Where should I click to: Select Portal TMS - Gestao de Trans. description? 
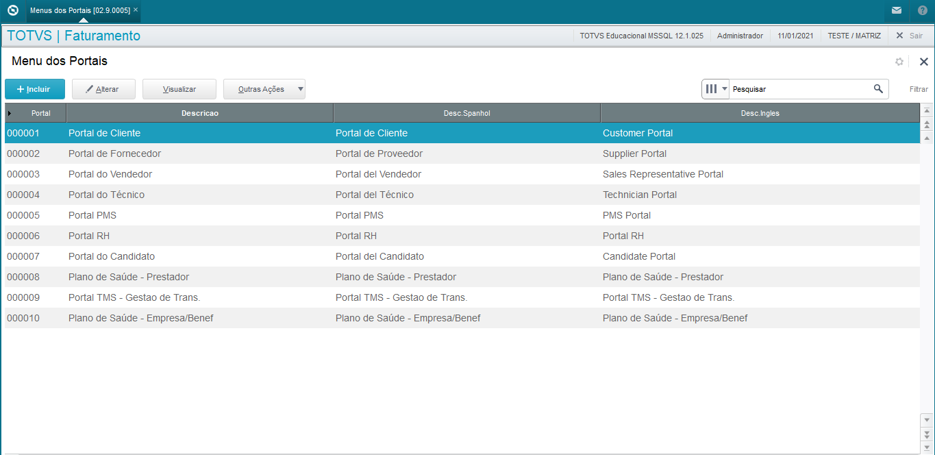click(x=134, y=297)
